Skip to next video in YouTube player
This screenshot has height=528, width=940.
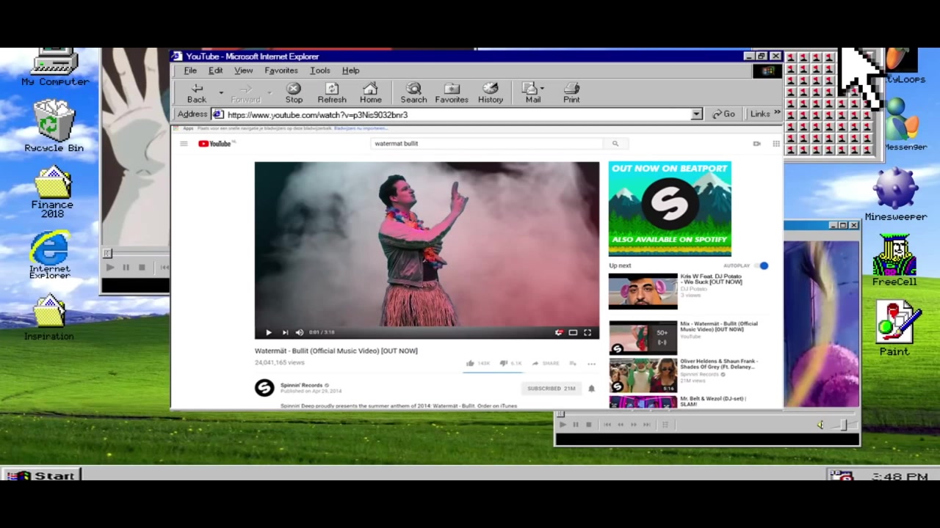285,332
